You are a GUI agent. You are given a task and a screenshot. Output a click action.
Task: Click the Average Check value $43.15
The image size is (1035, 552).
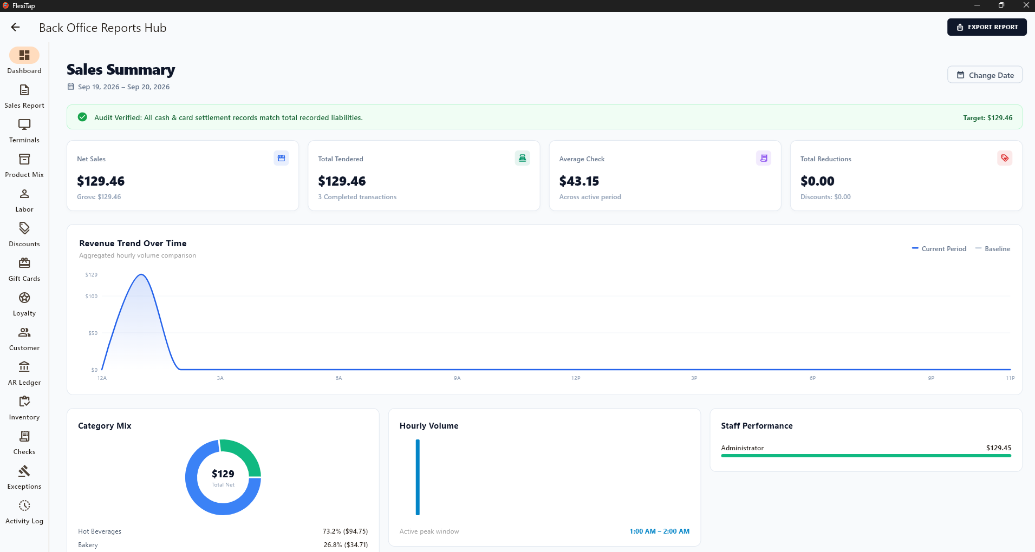click(579, 181)
